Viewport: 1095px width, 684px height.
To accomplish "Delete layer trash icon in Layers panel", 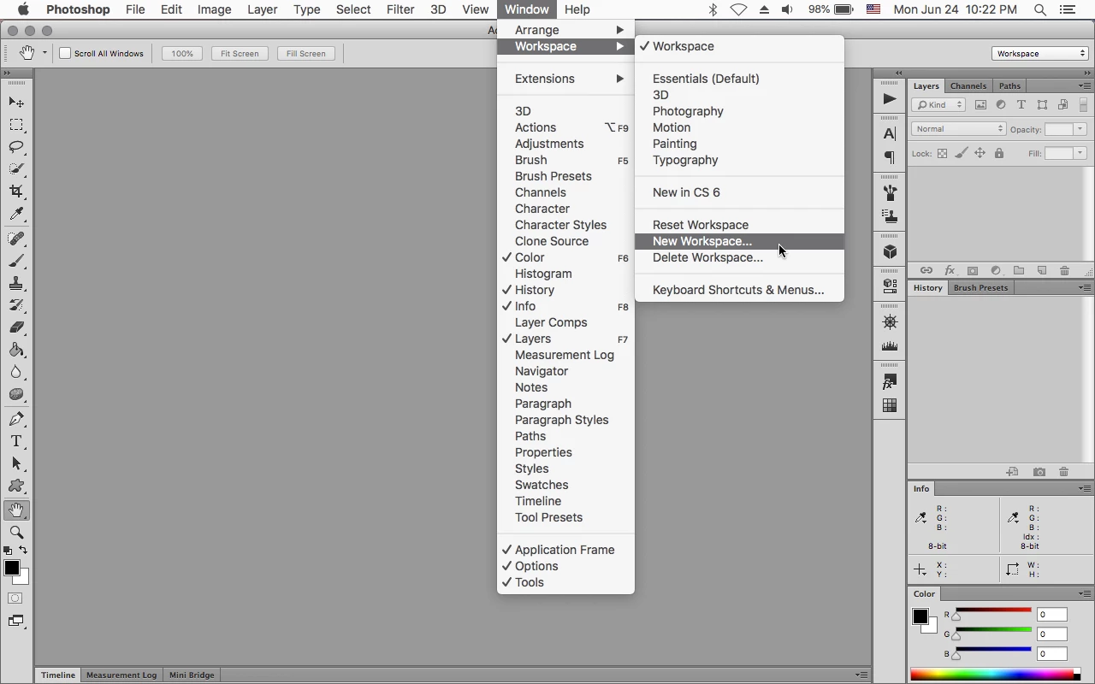I will pyautogui.click(x=1065, y=271).
